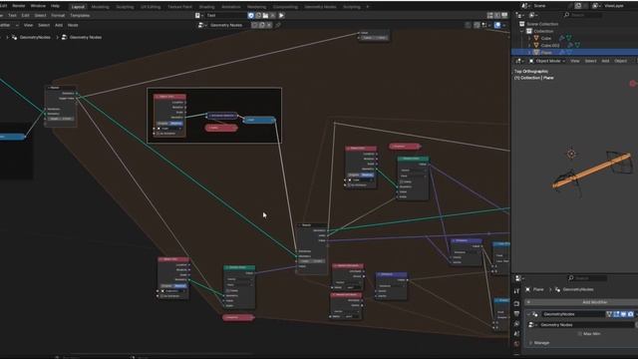Open the Tool properties tab icon
638x359 pixels.
[x=516, y=291]
